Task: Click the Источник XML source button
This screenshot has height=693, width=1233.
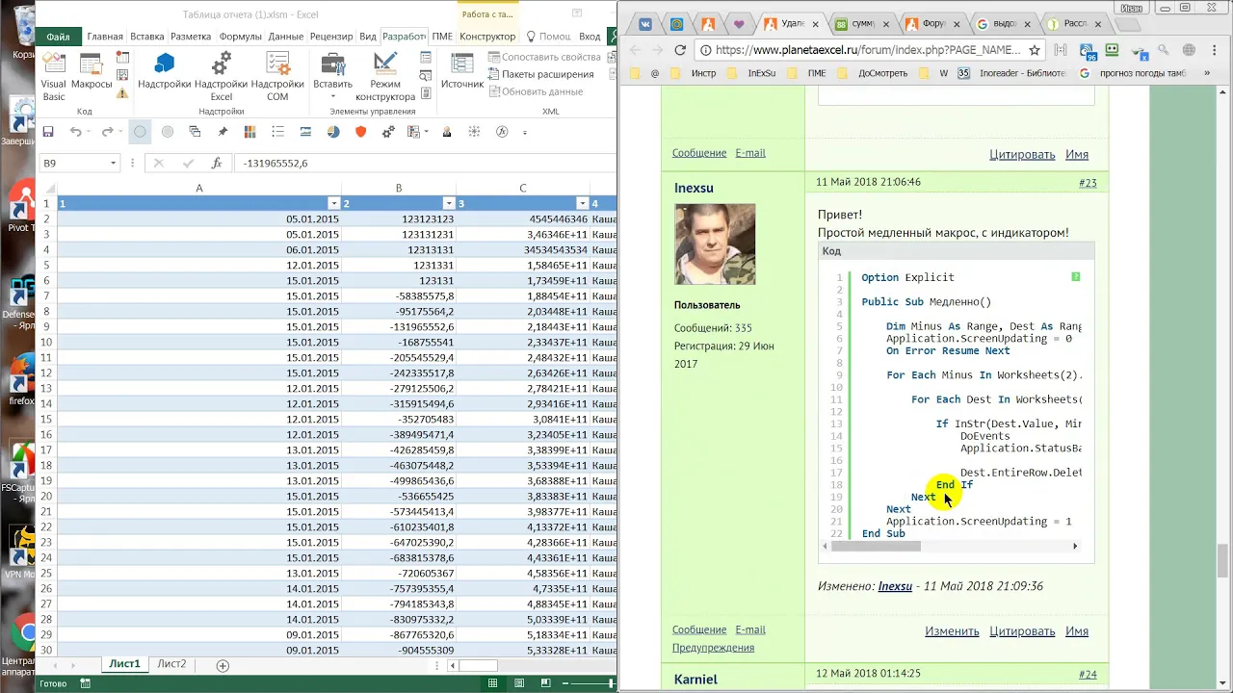Action: [x=462, y=72]
